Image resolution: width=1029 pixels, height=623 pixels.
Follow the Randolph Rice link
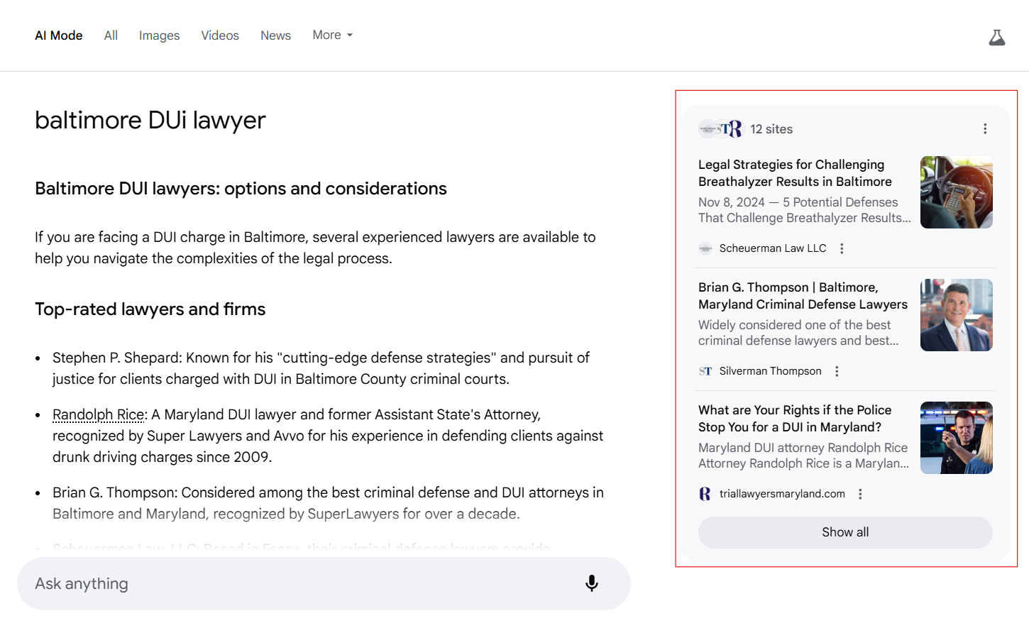pos(99,414)
